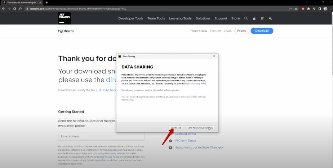Screen dimensions: 333x168
Task: Open What's New page
Action: tap(199, 31)
